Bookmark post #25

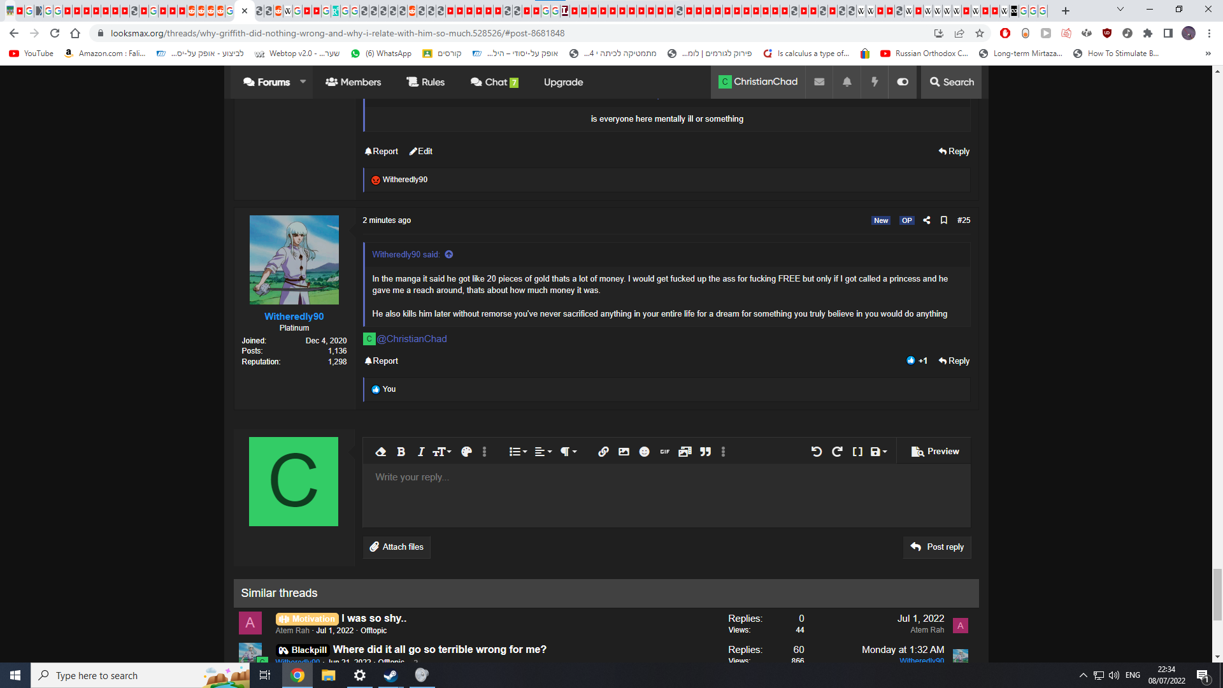(x=944, y=220)
